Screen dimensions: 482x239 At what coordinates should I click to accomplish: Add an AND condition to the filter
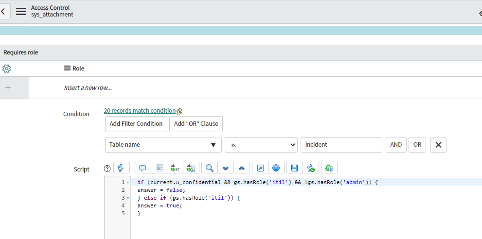pos(396,145)
